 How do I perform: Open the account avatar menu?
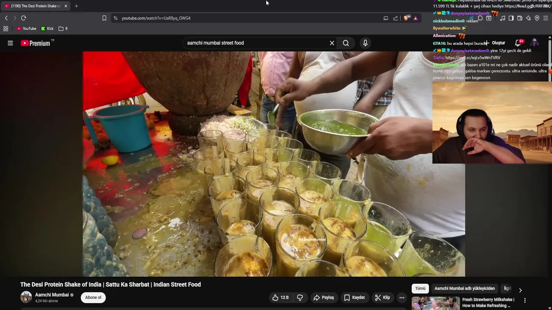(x=534, y=43)
